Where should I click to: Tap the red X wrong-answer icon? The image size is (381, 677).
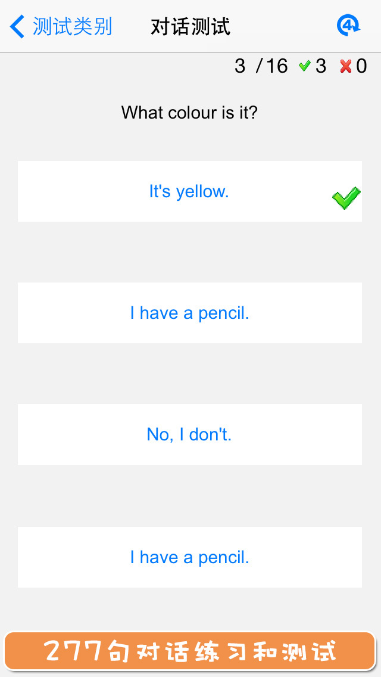coord(346,66)
